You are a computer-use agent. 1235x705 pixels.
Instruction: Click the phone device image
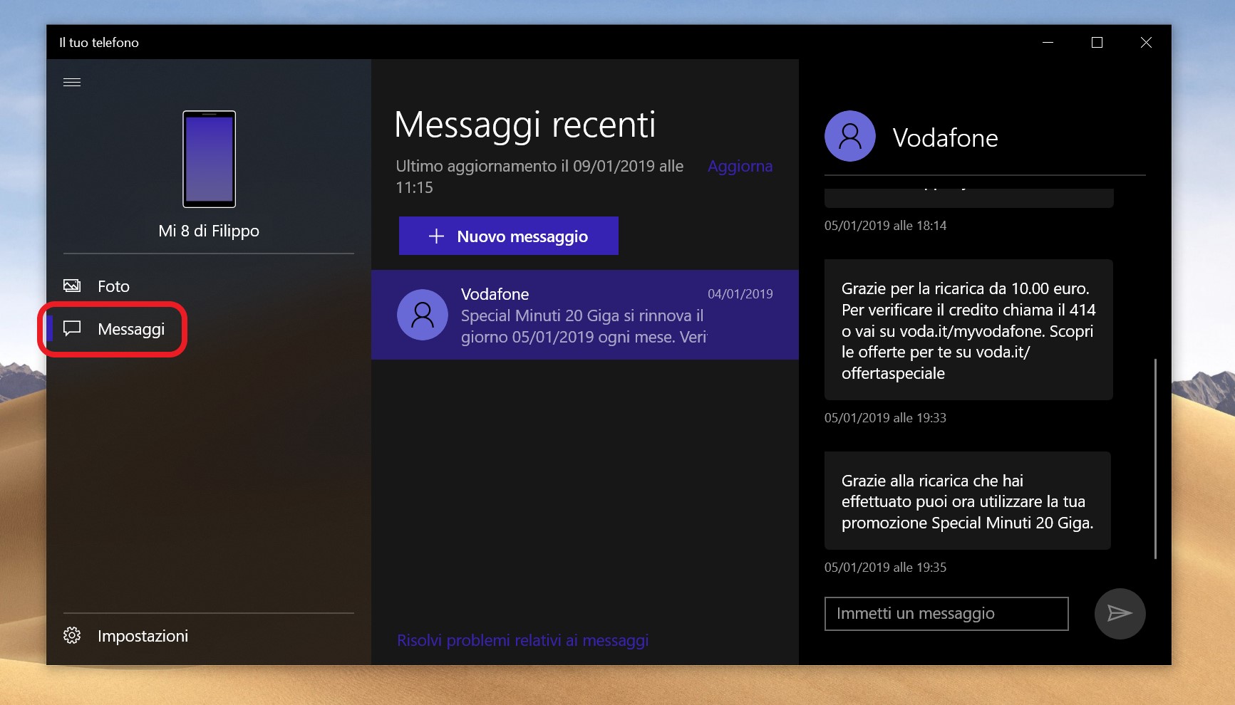(x=209, y=159)
